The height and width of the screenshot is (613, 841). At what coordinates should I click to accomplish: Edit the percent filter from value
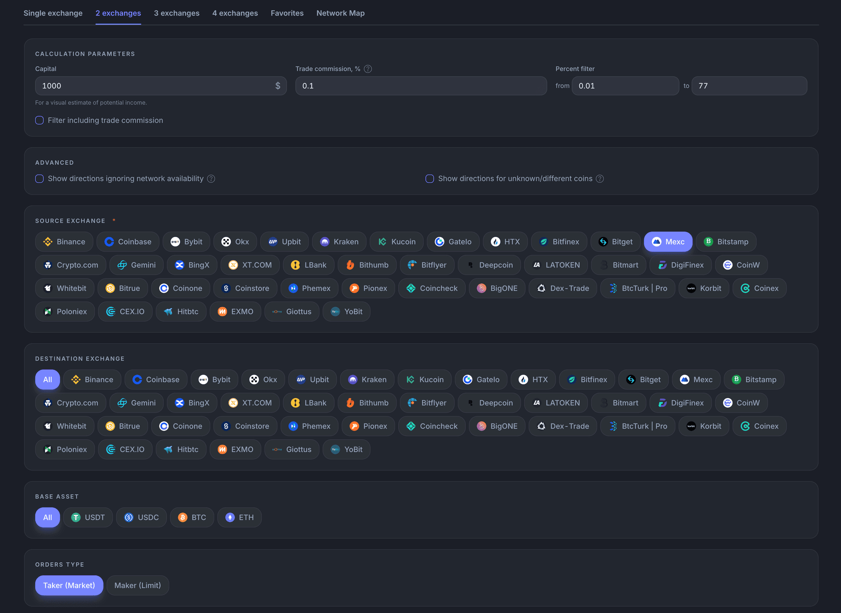625,86
